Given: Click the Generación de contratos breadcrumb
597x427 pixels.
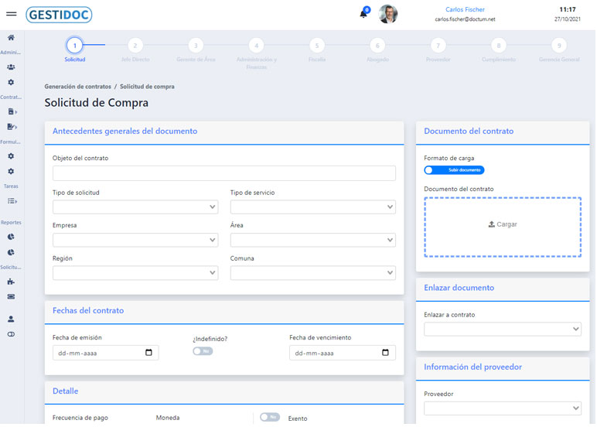Looking at the screenshot, I should [77, 87].
